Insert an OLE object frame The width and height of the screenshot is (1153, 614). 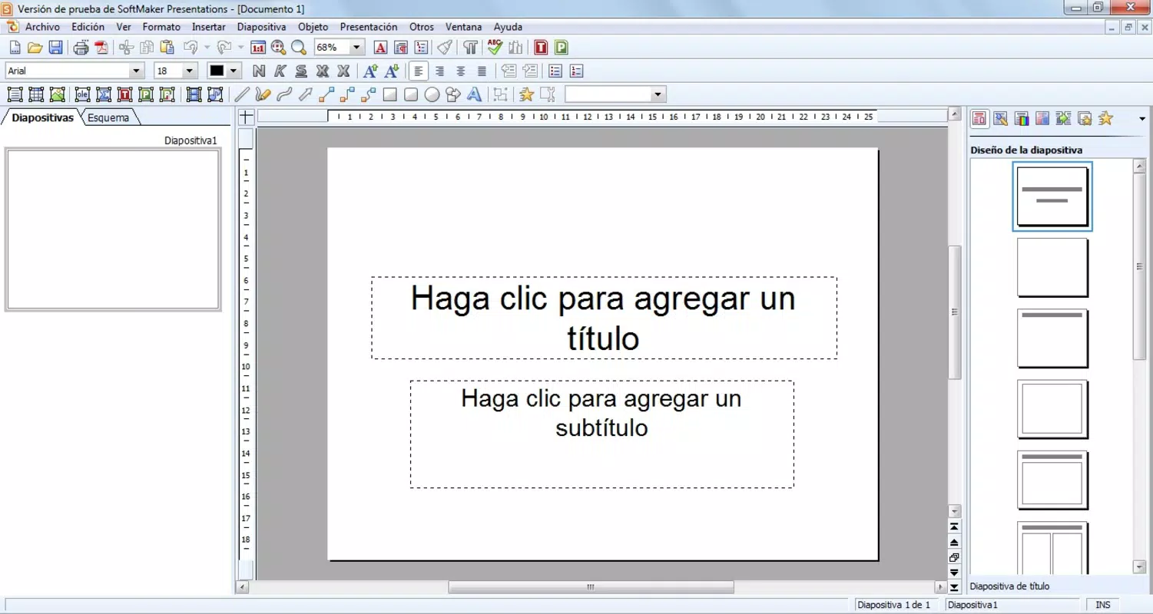pos(82,94)
